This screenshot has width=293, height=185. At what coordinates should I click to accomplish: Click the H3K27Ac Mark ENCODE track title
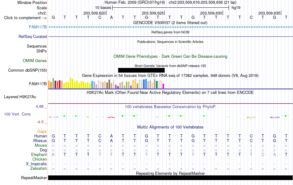(x=170, y=92)
